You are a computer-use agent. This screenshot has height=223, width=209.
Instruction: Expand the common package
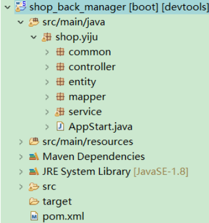coord(47,52)
